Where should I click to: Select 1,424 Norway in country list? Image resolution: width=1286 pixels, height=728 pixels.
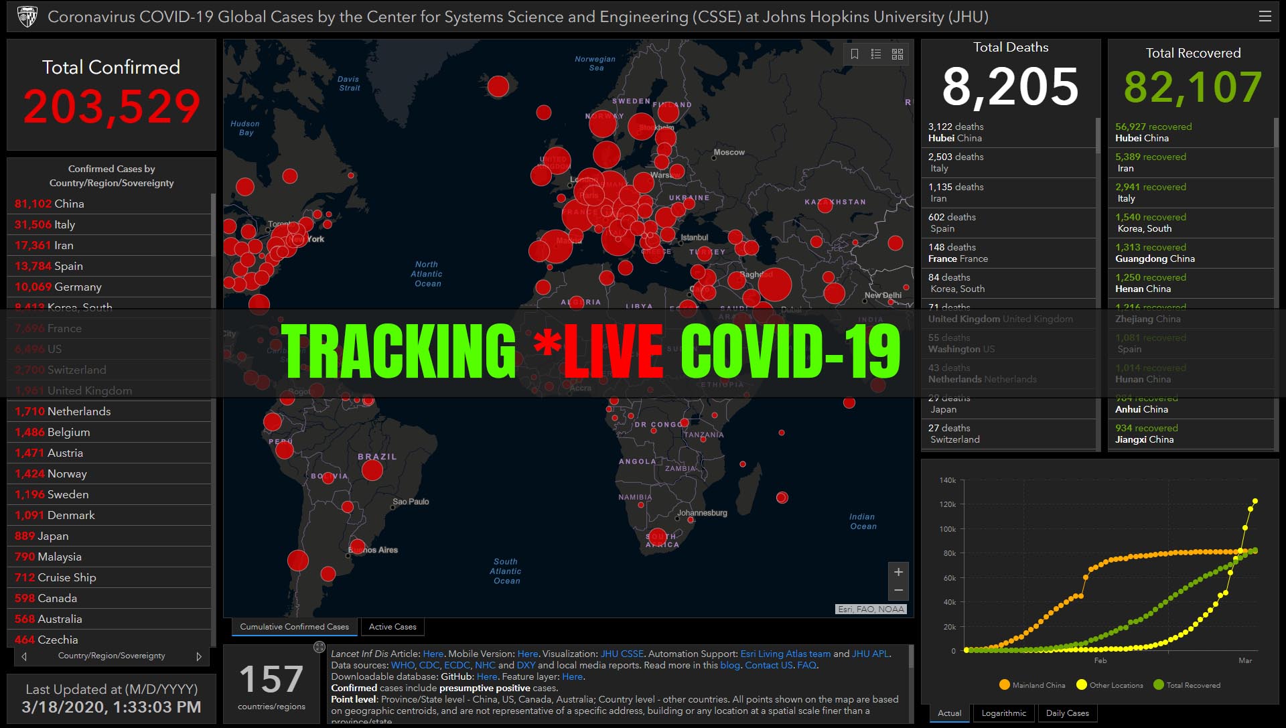[109, 474]
